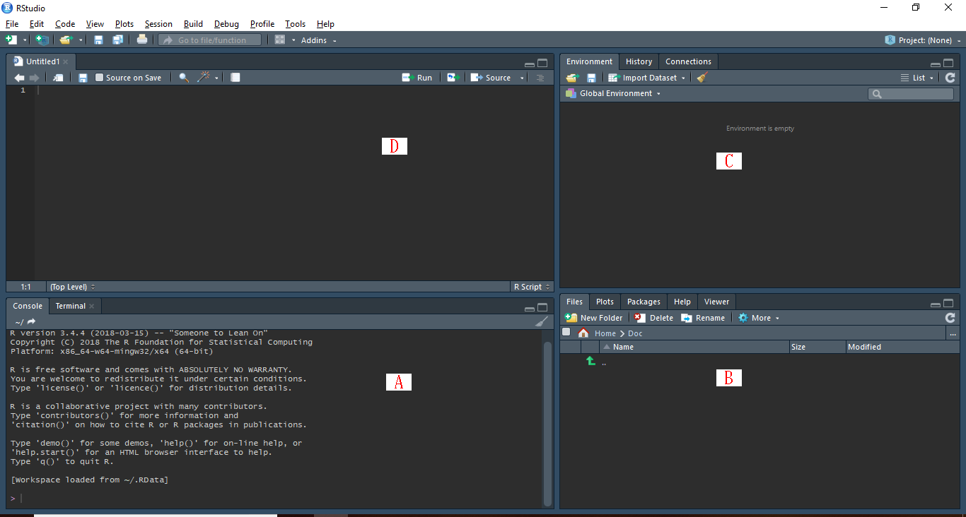Open the Source button's dropdown arrow
This screenshot has width=966, height=517.
click(522, 78)
